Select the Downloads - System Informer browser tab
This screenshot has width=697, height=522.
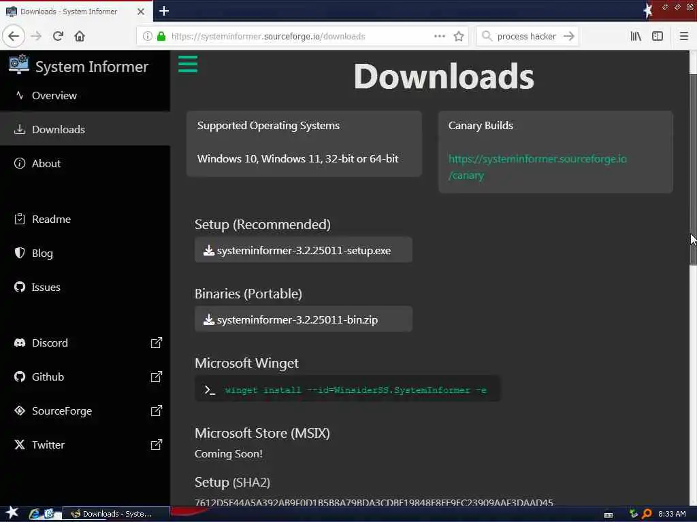tap(76, 12)
